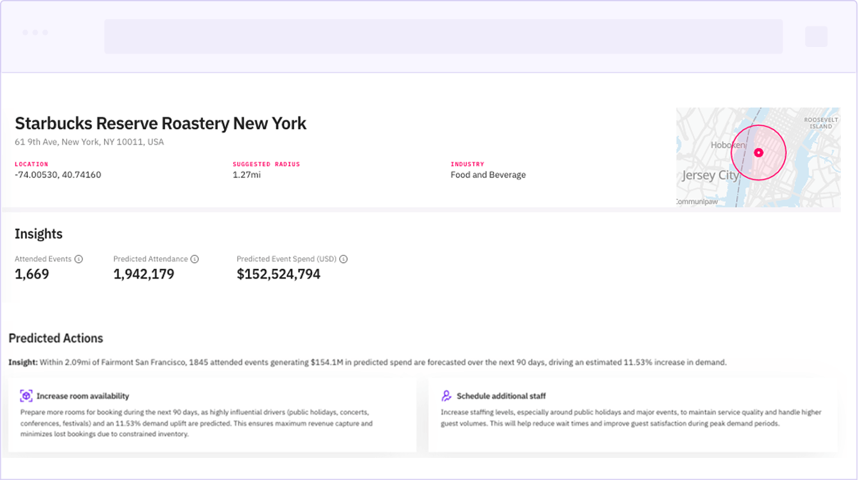Click the info icon beside Predicted Attendance
The width and height of the screenshot is (858, 480).
point(195,259)
